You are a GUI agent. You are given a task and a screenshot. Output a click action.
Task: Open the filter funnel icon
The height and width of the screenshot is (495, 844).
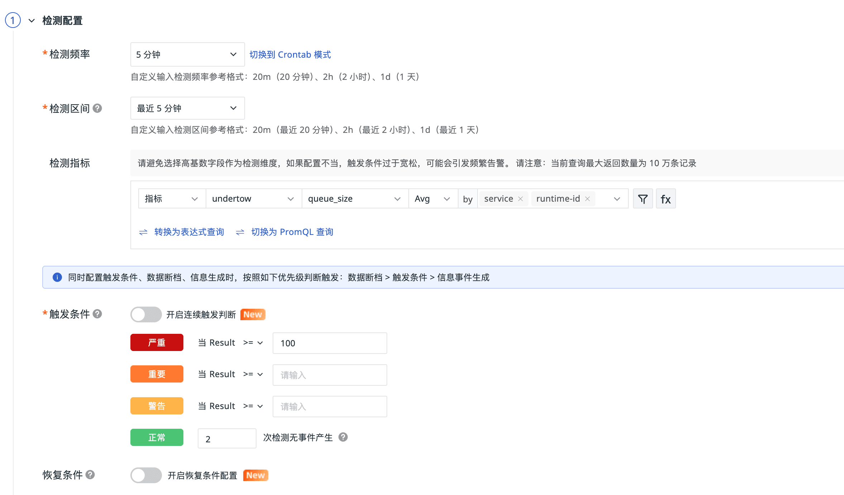point(643,199)
